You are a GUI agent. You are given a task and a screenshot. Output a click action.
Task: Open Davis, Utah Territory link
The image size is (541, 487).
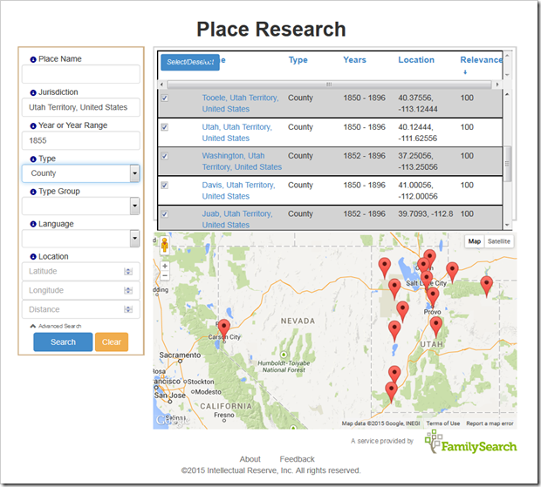coord(238,191)
